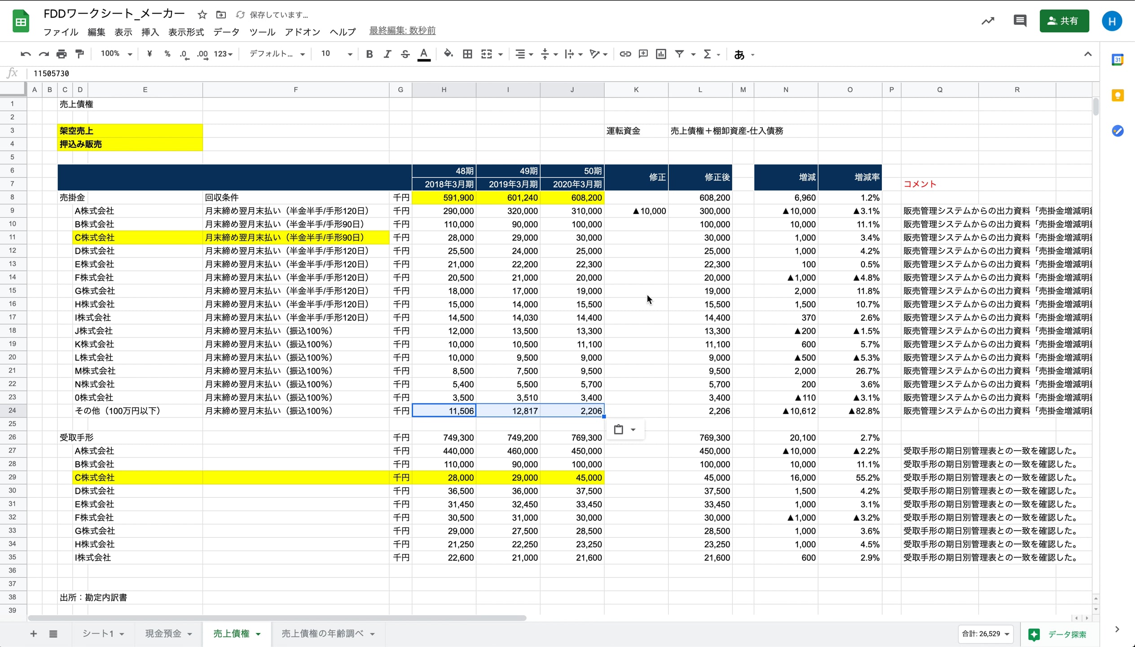Open the functions (Σ) menu

click(x=709, y=53)
